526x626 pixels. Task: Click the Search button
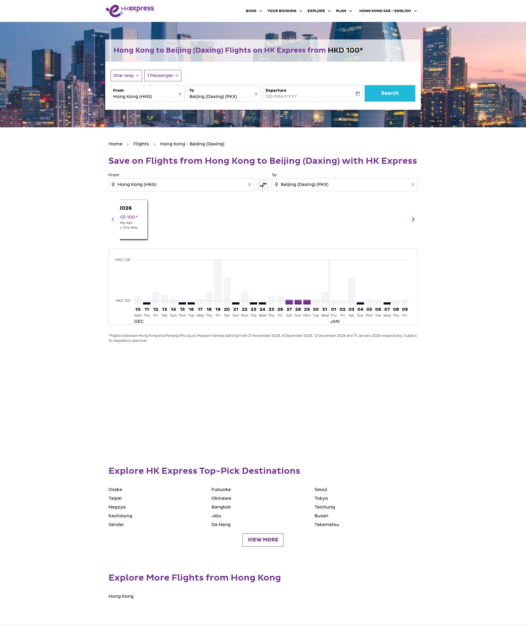(x=390, y=93)
